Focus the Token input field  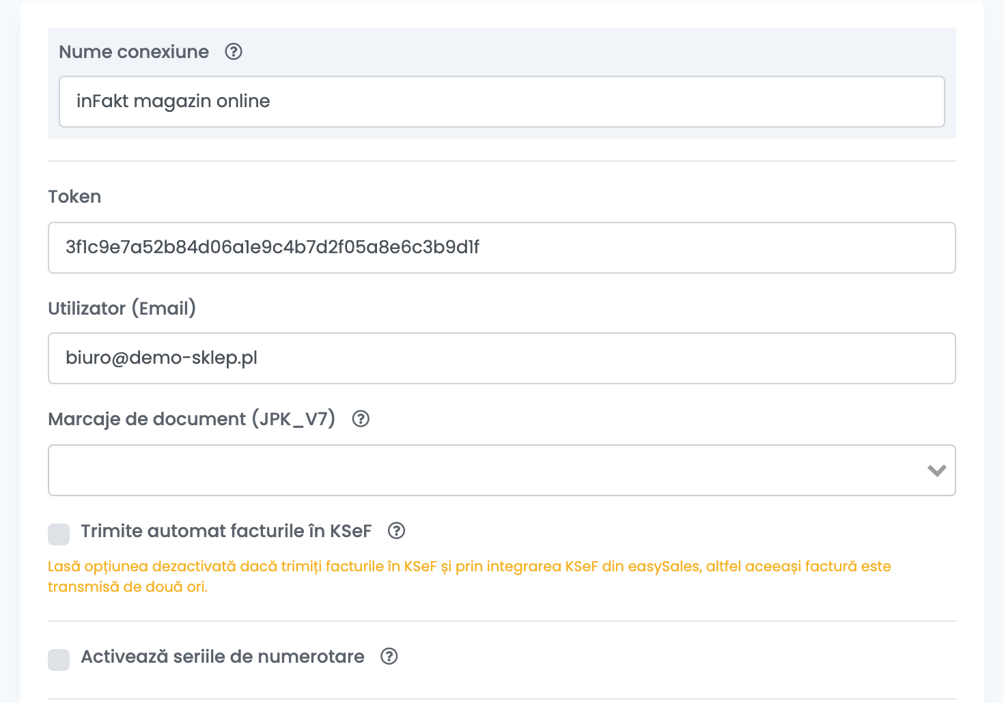[x=502, y=248]
